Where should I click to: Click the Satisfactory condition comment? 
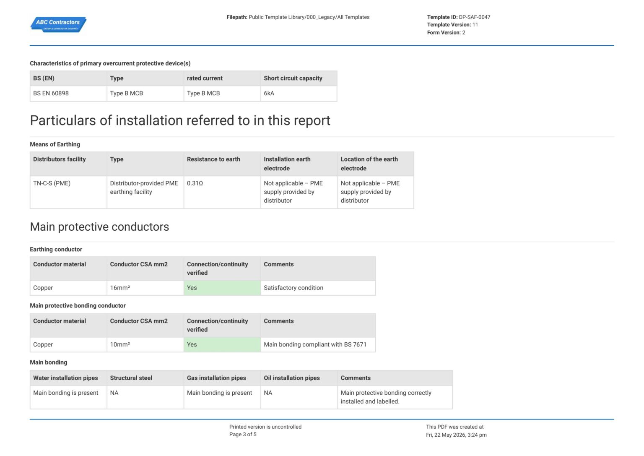click(318, 288)
